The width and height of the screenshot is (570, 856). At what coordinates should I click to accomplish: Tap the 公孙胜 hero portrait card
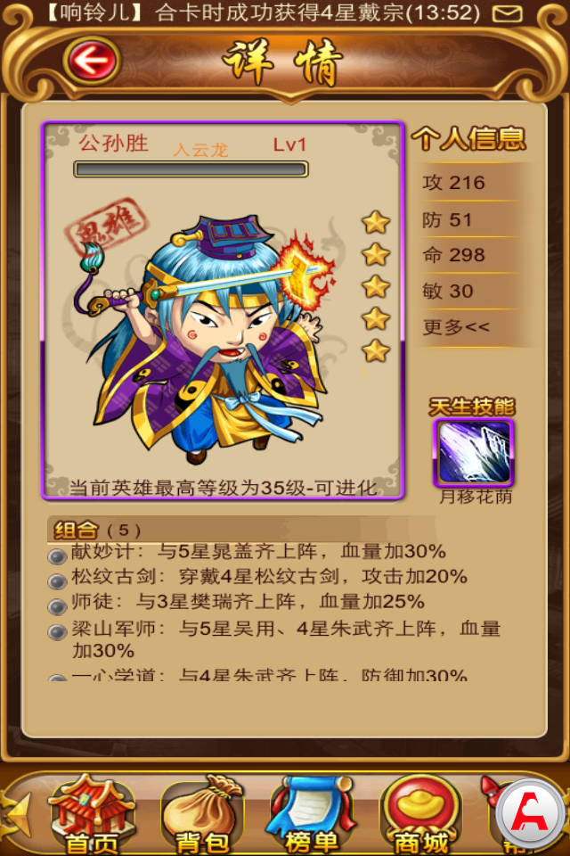[x=223, y=310]
